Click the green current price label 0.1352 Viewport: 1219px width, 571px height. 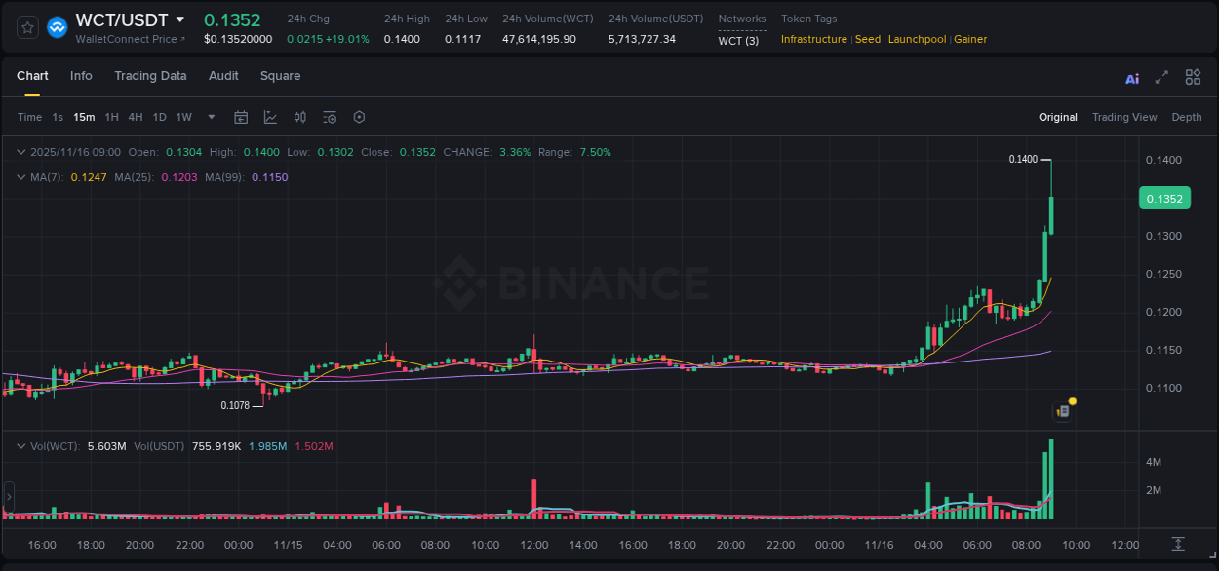click(1164, 197)
